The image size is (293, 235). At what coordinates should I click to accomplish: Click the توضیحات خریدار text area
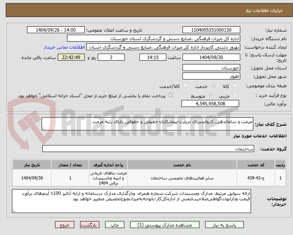click(x=131, y=201)
